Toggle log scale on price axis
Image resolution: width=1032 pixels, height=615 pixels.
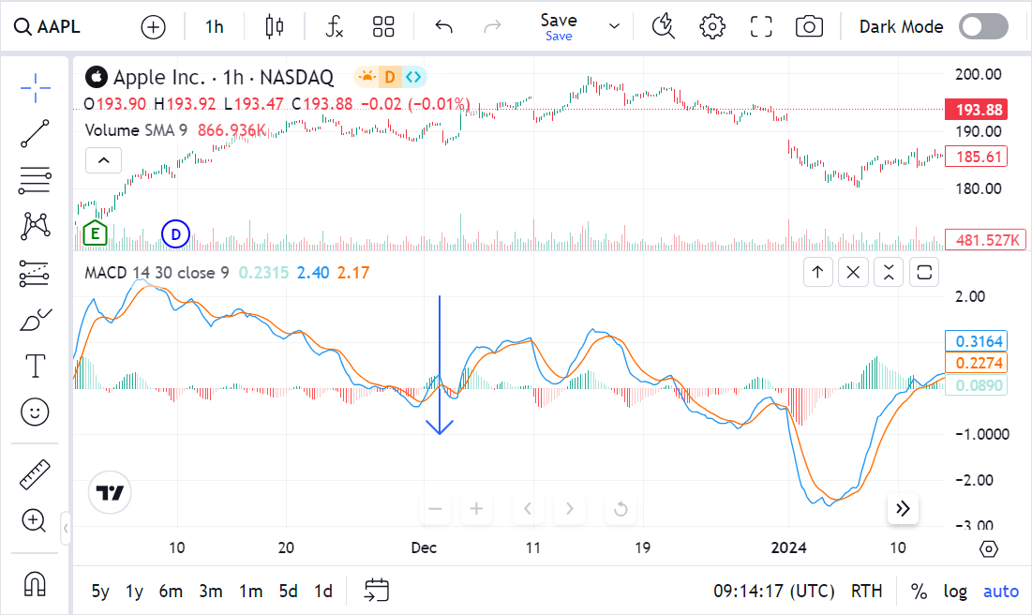tap(955, 591)
